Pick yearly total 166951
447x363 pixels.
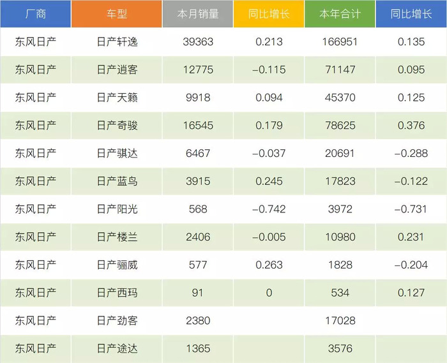(x=340, y=42)
